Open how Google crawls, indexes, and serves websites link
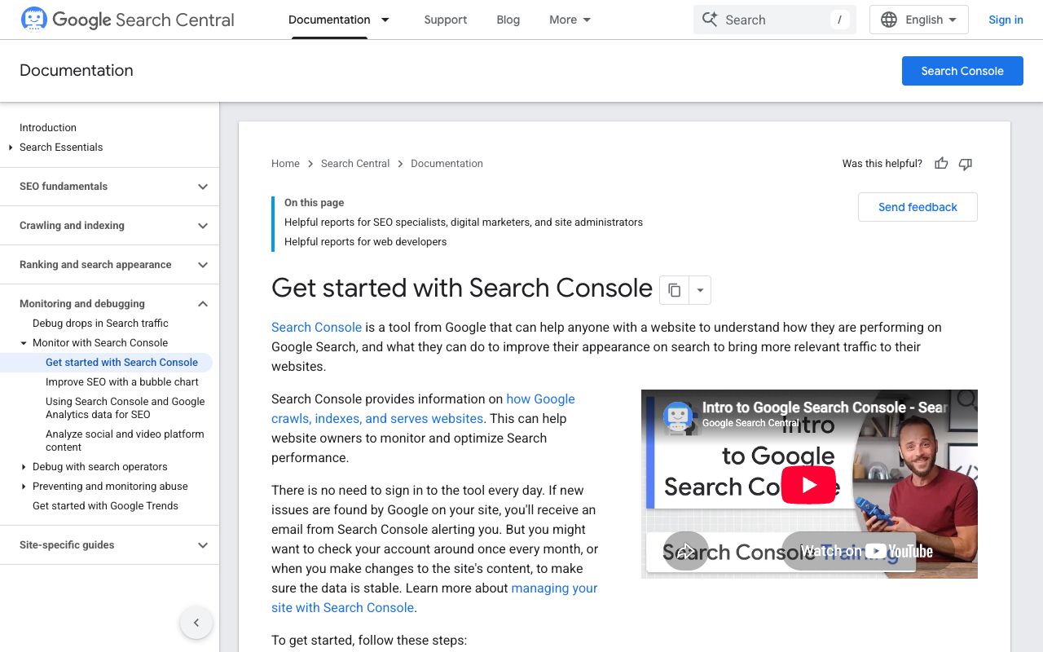This screenshot has width=1043, height=652. point(423,408)
